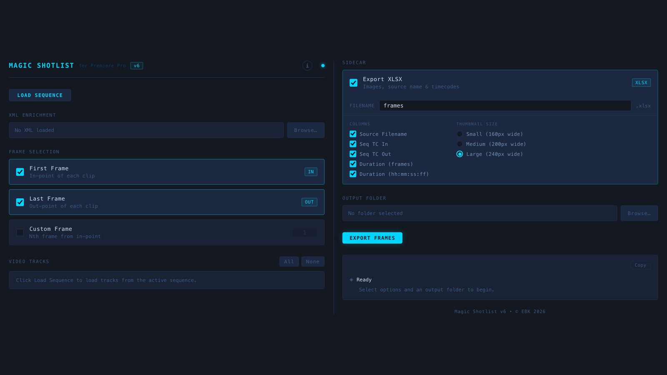Uncheck the Seq TC Out column
The width and height of the screenshot is (667, 375).
point(353,154)
